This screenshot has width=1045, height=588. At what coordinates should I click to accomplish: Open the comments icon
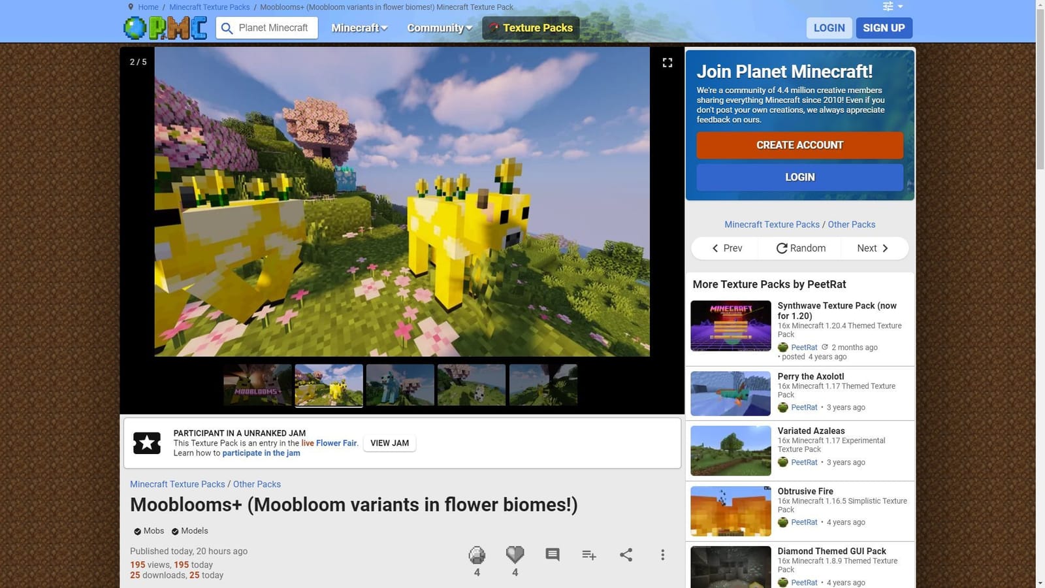pos(552,555)
